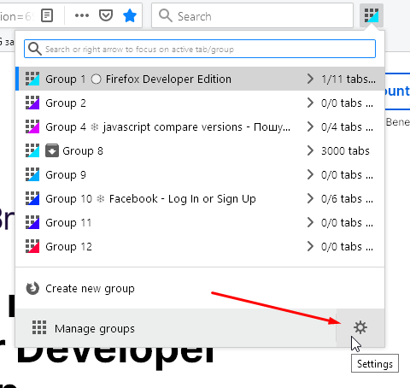Screen dimensions: 410x388
Task: Open Manage groups
Action: click(x=176, y=328)
